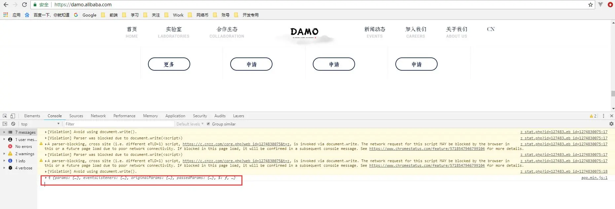
Task: Reload the page with refresh icon
Action: [24, 5]
